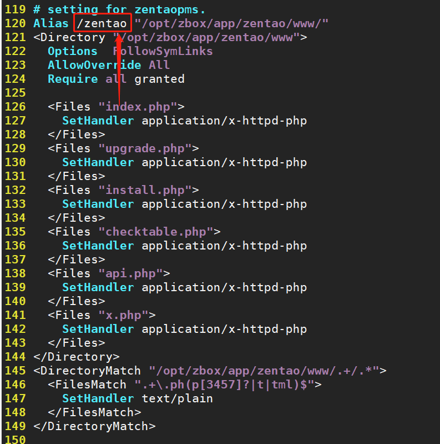Click the "/opt/zbox/app/zentao/www/.+/.*" pattern string
This screenshot has height=444, width=440.
[x=264, y=371]
